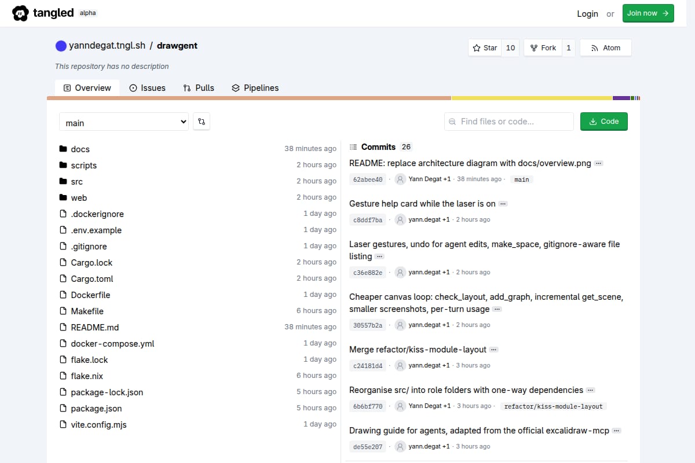Open the package.json file
This screenshot has height=463, width=695.
[96, 408]
